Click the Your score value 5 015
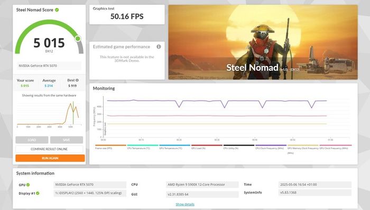370x210 pixels. tap(25, 86)
